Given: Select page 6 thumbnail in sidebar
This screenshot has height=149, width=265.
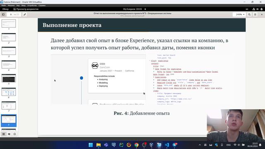Looking at the screenshot, I should [9, 92].
